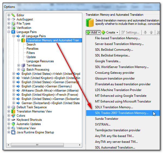
Task: Click the scrollbar right arrow
Action: point(80,145)
